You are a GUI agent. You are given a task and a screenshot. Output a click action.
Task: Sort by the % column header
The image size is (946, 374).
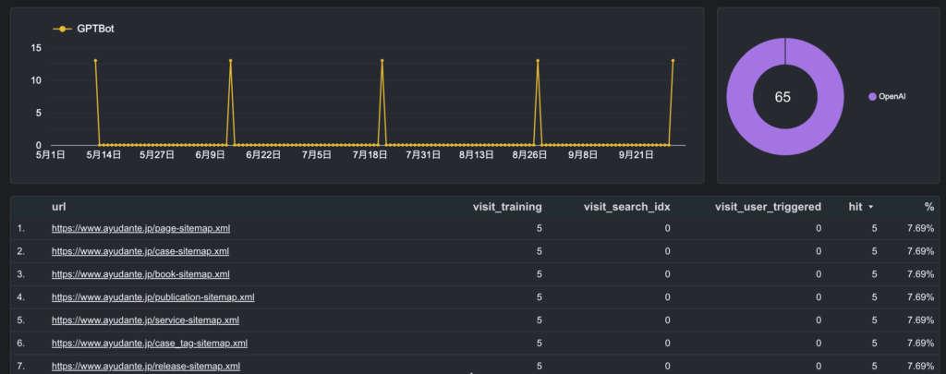(x=929, y=207)
